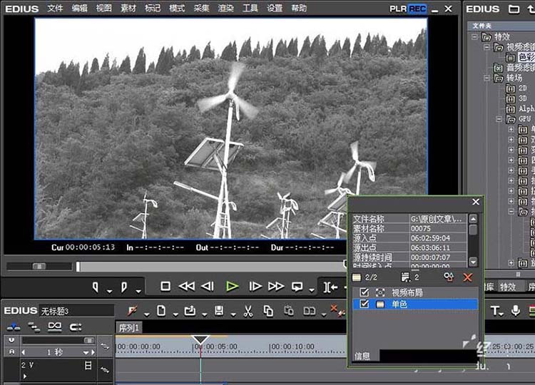Open the 渲染 menu

(225, 8)
